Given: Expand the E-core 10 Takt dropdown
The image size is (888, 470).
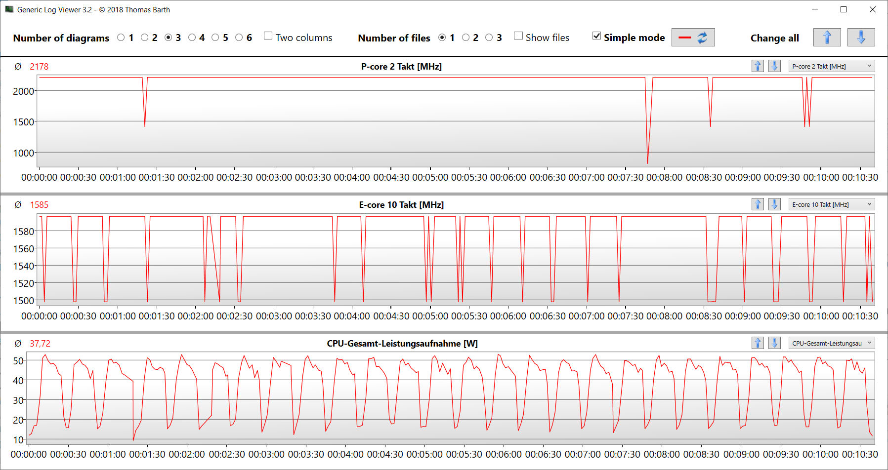Looking at the screenshot, I should [831, 204].
